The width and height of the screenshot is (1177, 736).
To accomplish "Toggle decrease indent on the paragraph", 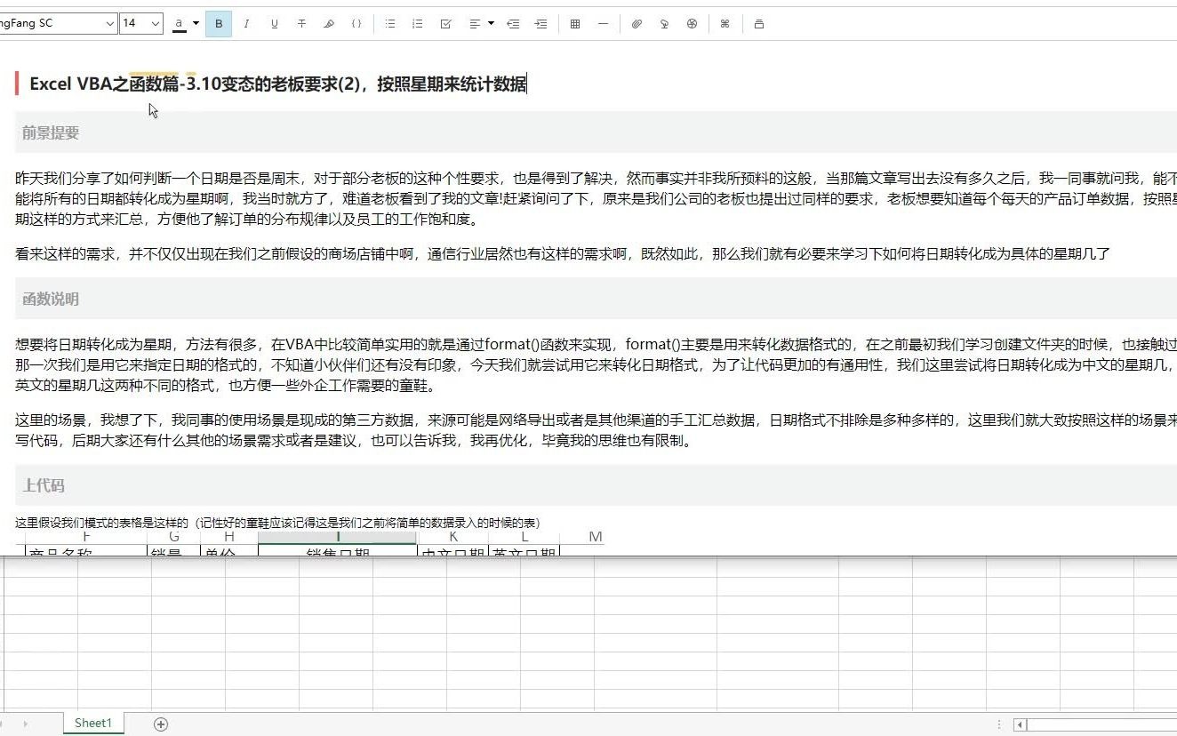I will click(513, 23).
